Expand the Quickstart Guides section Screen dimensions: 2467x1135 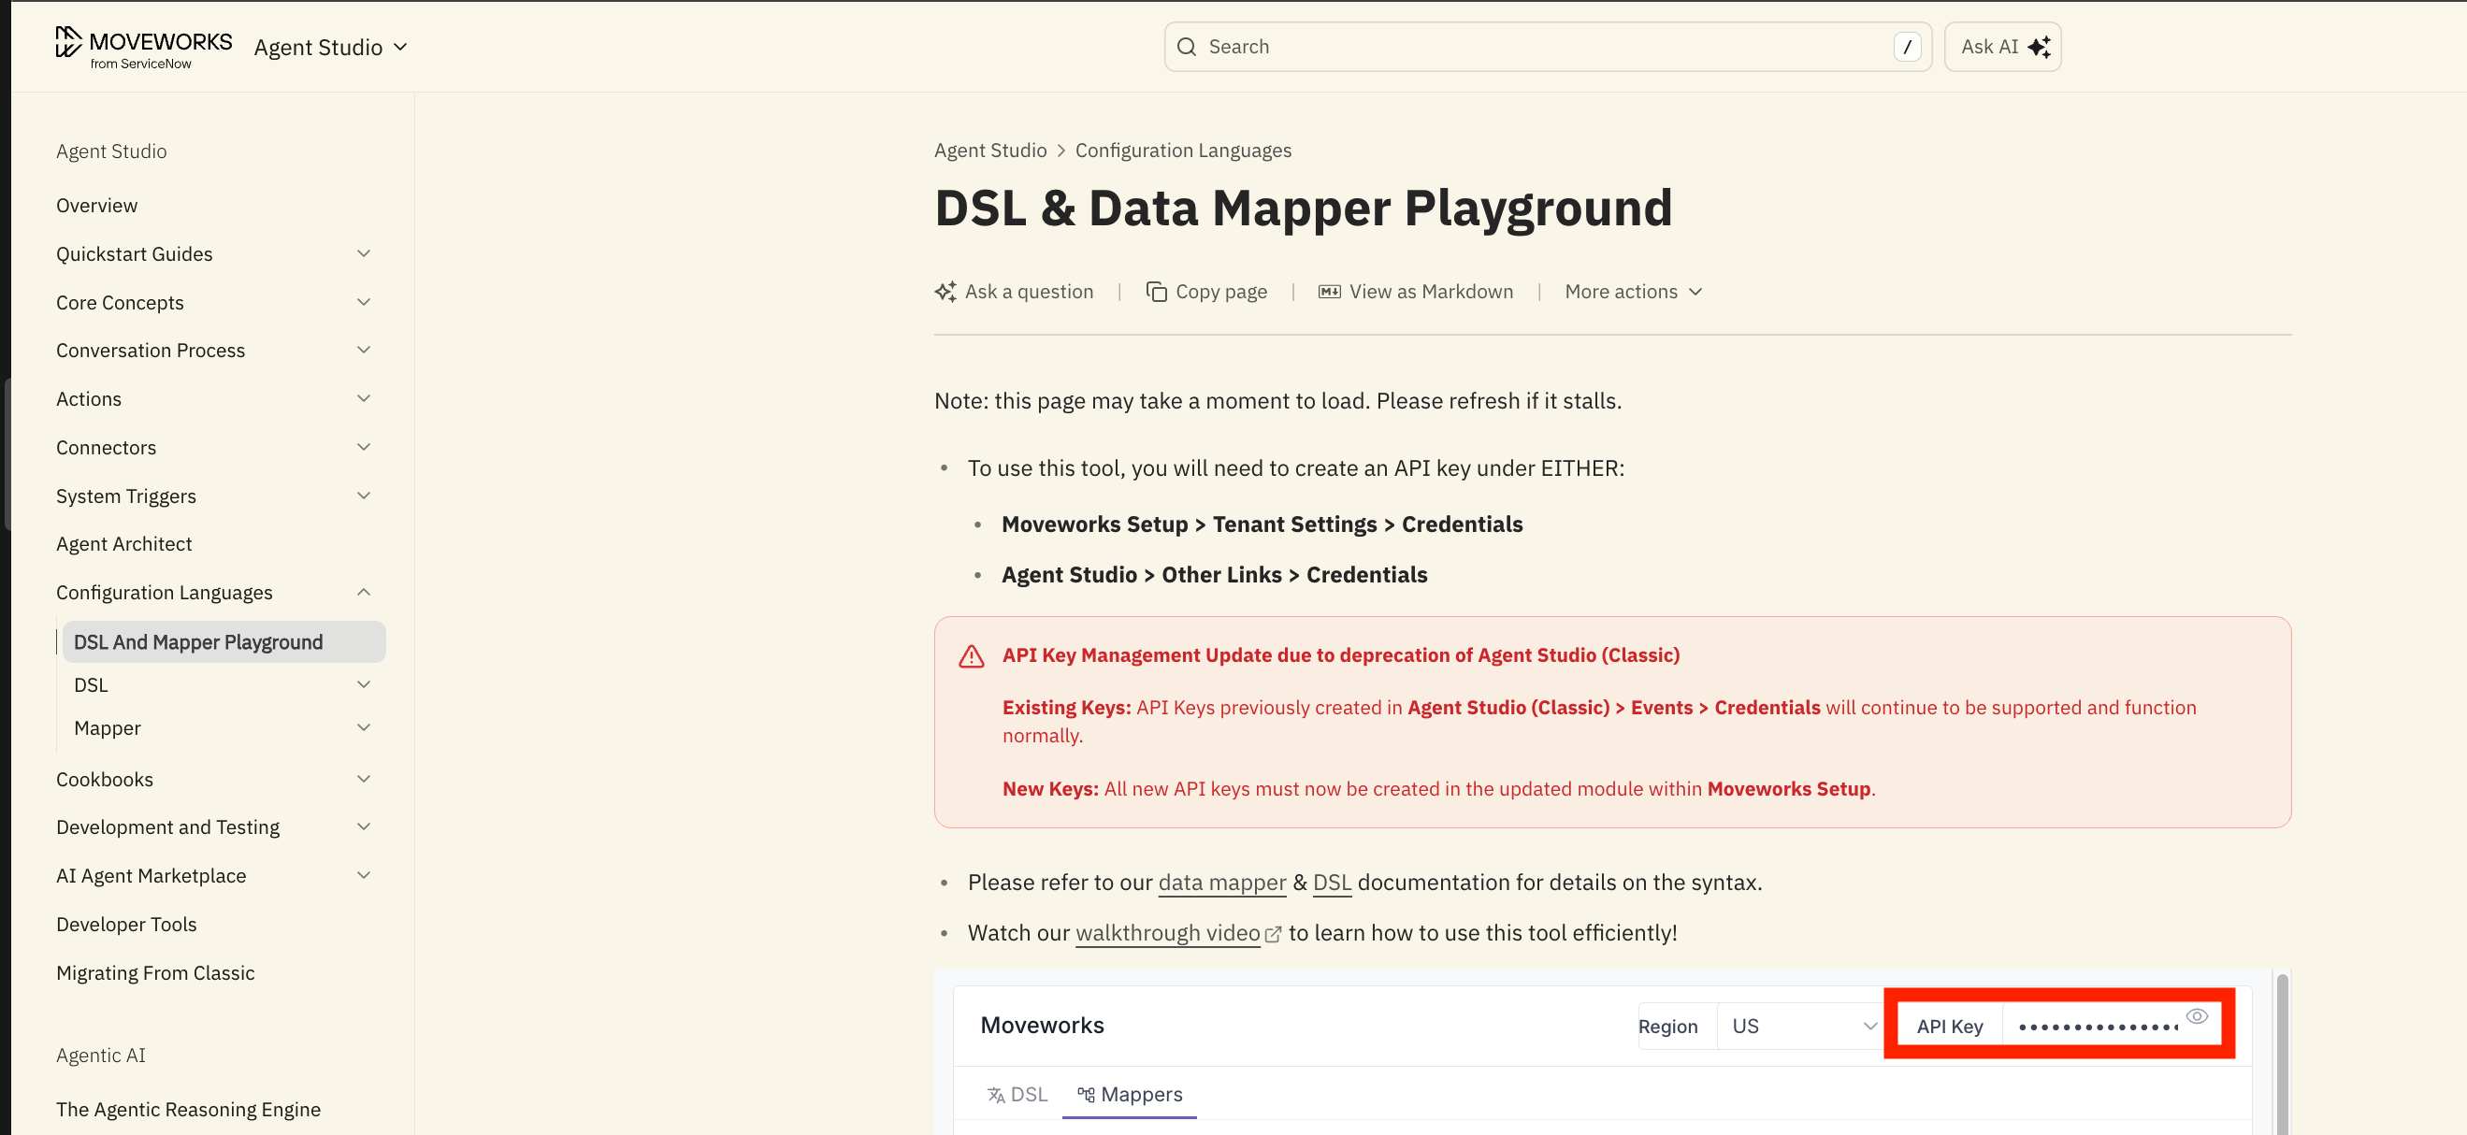[364, 253]
